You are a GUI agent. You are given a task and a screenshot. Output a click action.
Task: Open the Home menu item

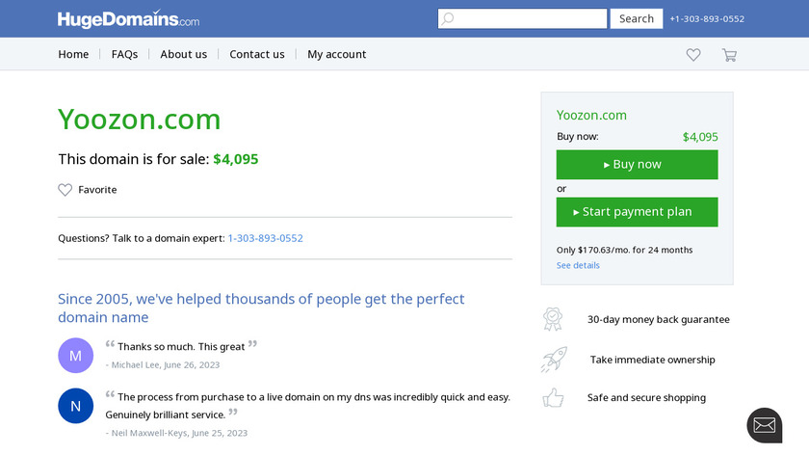pyautogui.click(x=73, y=55)
